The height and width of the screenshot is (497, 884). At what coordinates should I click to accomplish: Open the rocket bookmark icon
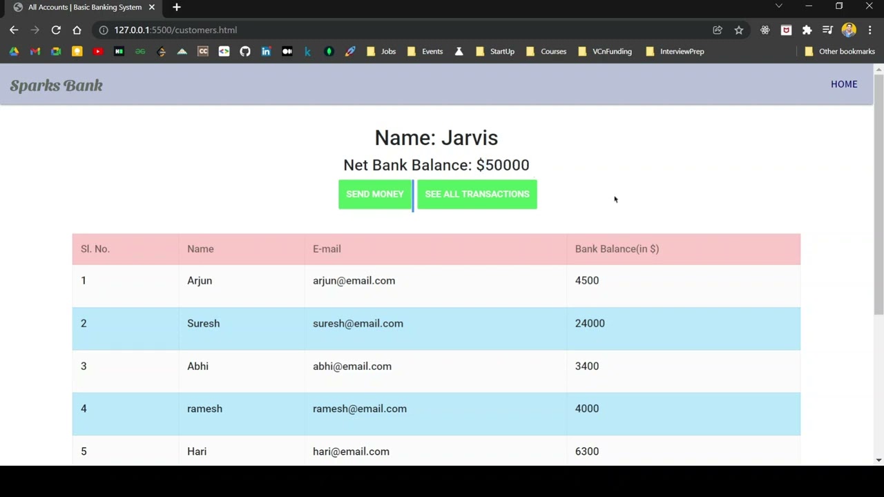(x=350, y=51)
